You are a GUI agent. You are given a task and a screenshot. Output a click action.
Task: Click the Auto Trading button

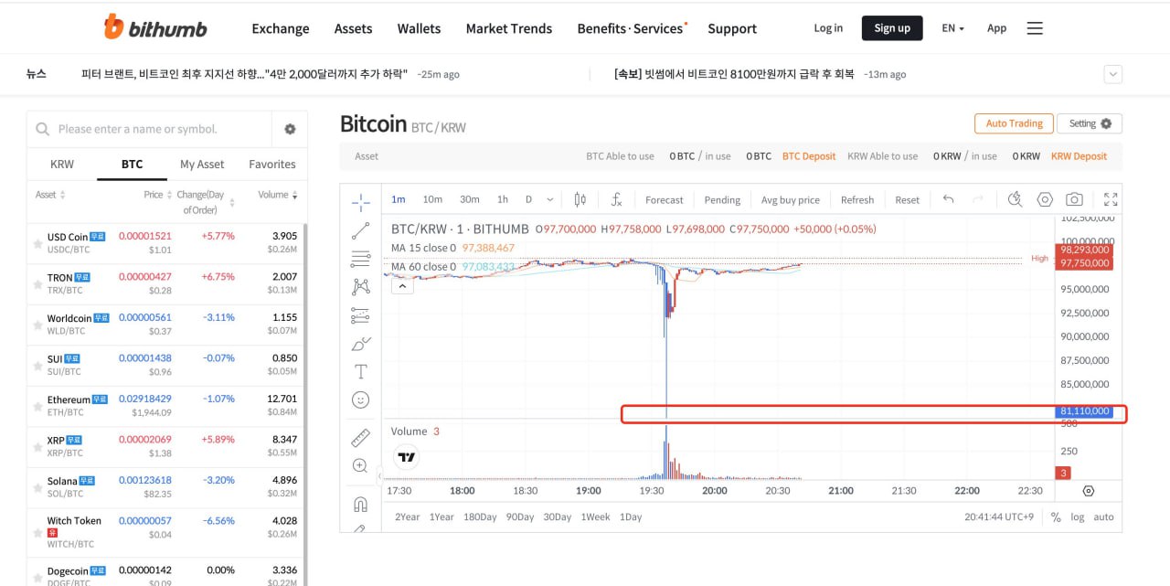tap(1014, 123)
